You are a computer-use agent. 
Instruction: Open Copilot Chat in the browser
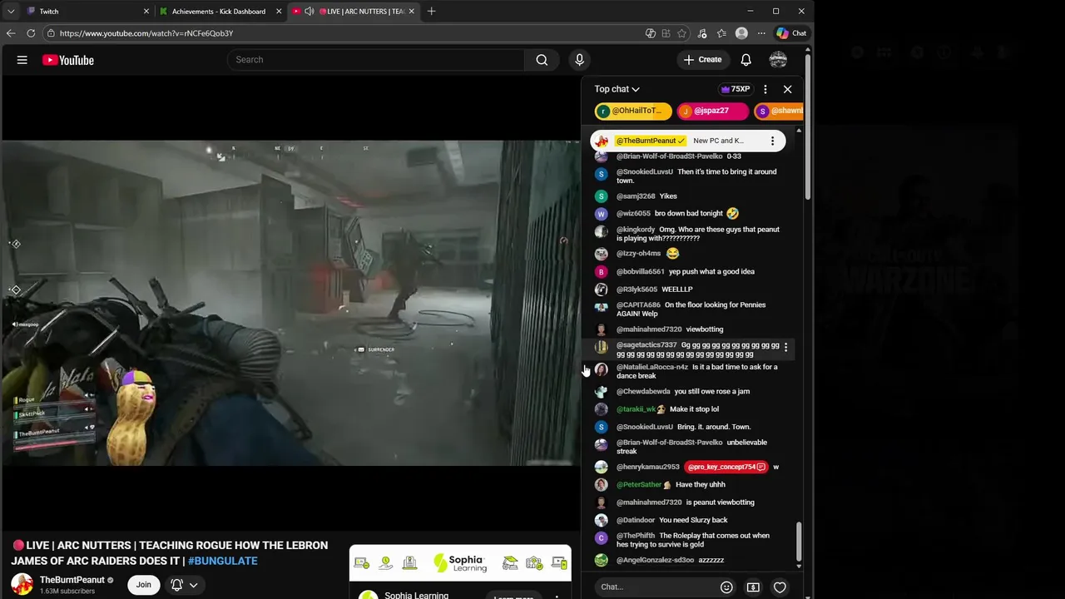tap(791, 33)
